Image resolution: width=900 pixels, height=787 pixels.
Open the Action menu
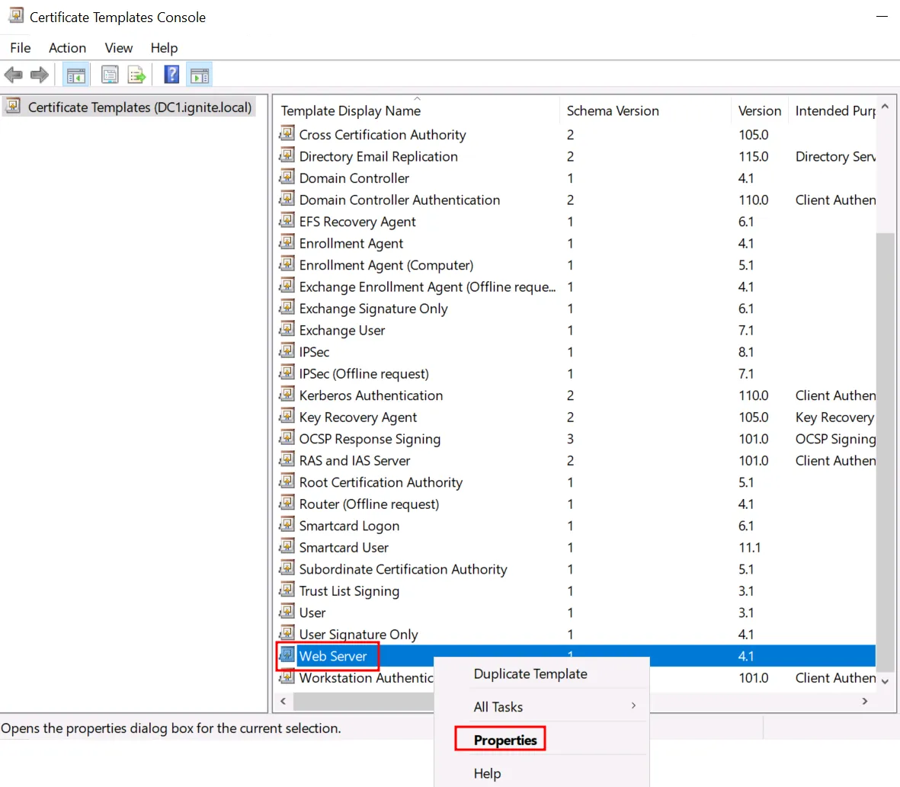coord(67,47)
